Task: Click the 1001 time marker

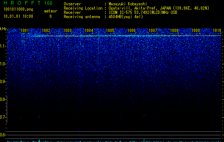Action: [25, 31]
